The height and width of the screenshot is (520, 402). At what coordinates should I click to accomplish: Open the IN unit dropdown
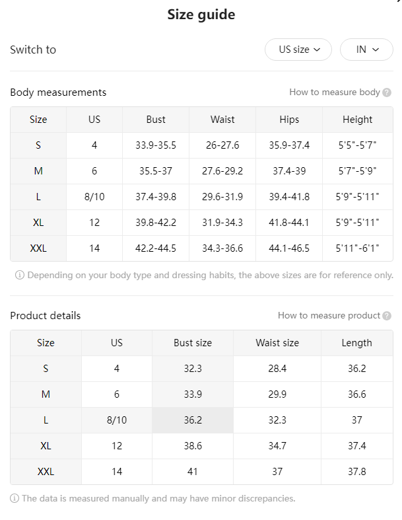coord(366,50)
